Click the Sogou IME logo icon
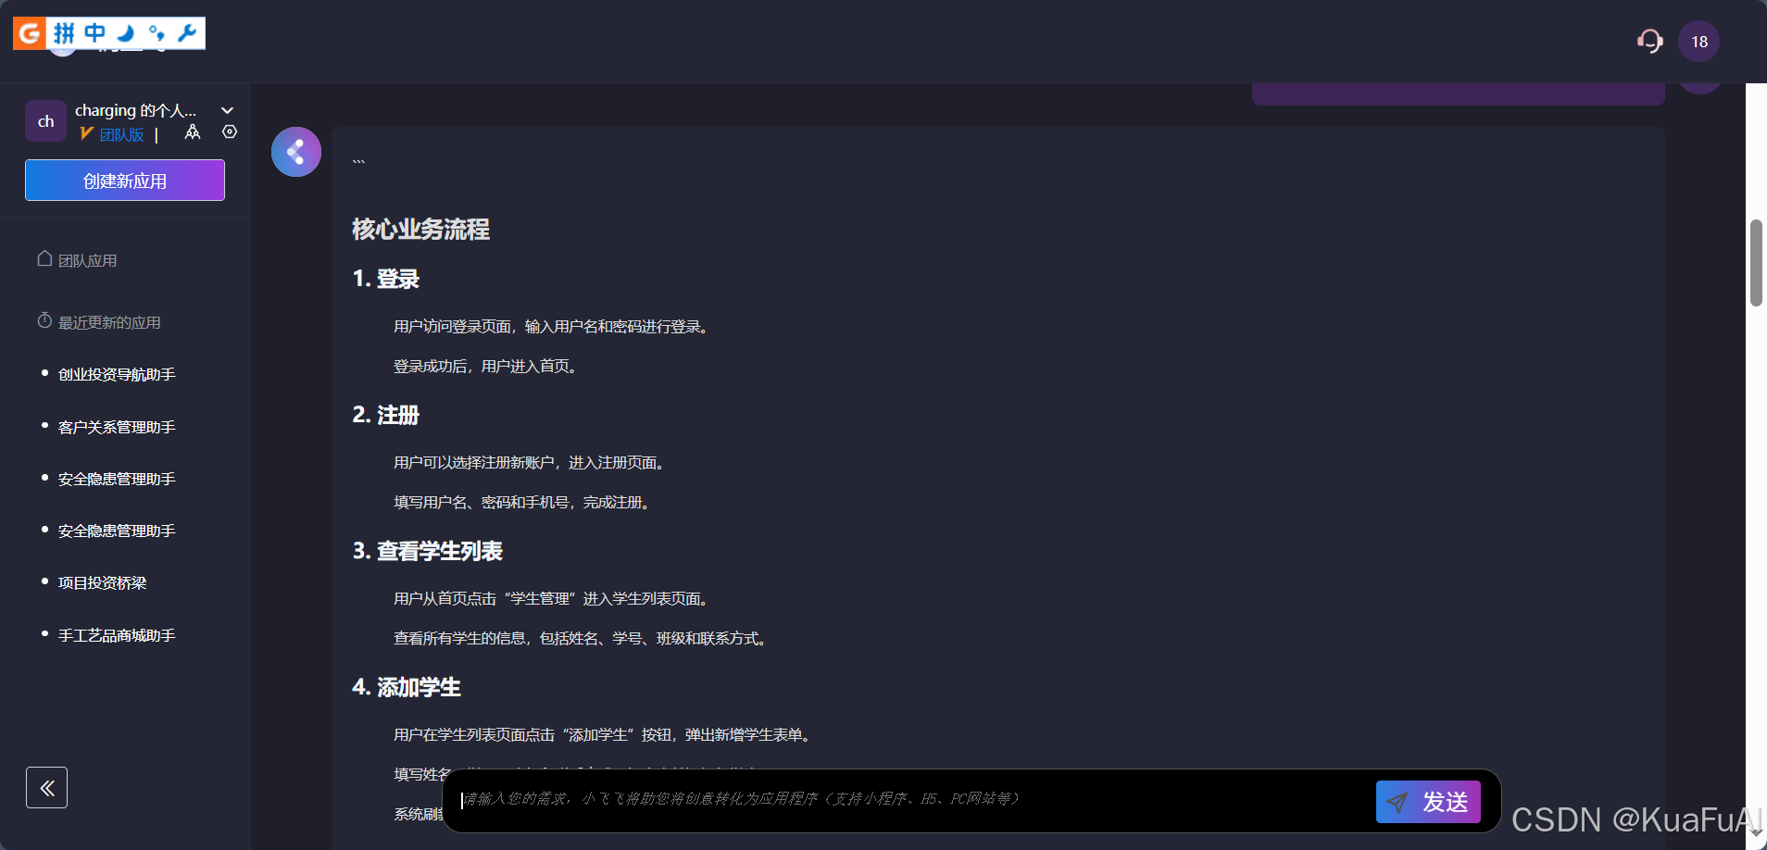Viewport: 1767px width, 850px height. (30, 33)
